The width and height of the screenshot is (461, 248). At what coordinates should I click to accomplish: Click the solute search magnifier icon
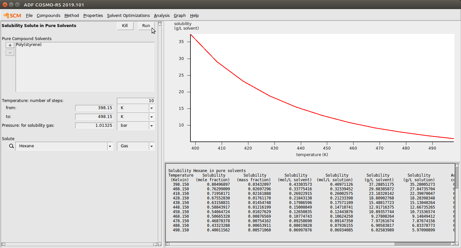[11, 146]
